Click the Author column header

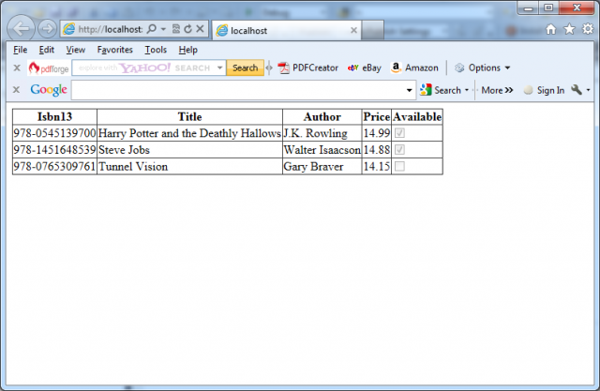coord(322,116)
